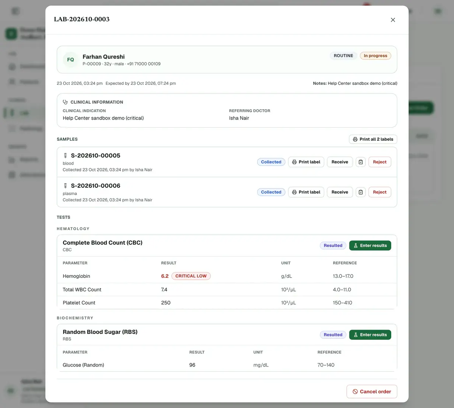
Task: Enter results for Complete Blood Count
Action: pyautogui.click(x=370, y=246)
